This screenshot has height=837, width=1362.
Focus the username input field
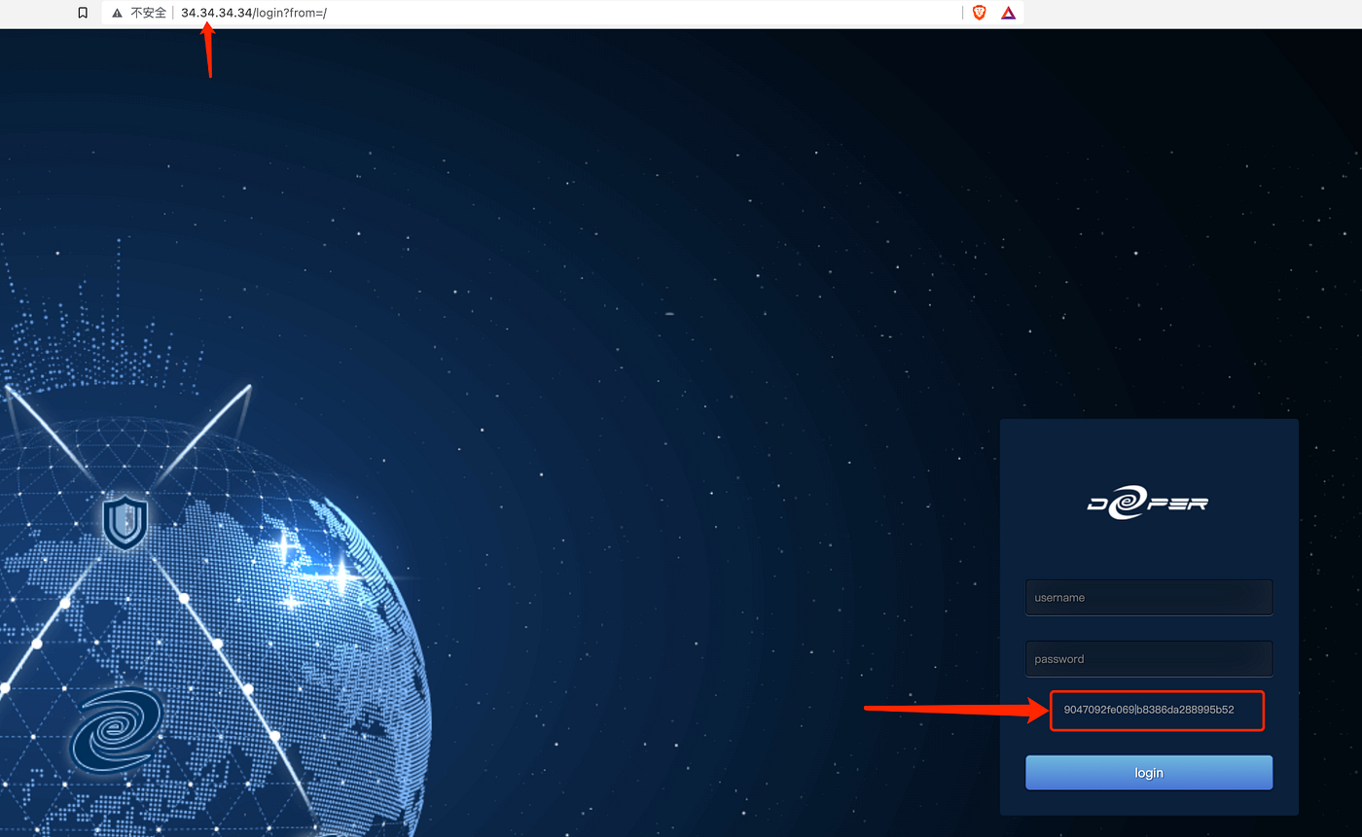[1149, 598]
